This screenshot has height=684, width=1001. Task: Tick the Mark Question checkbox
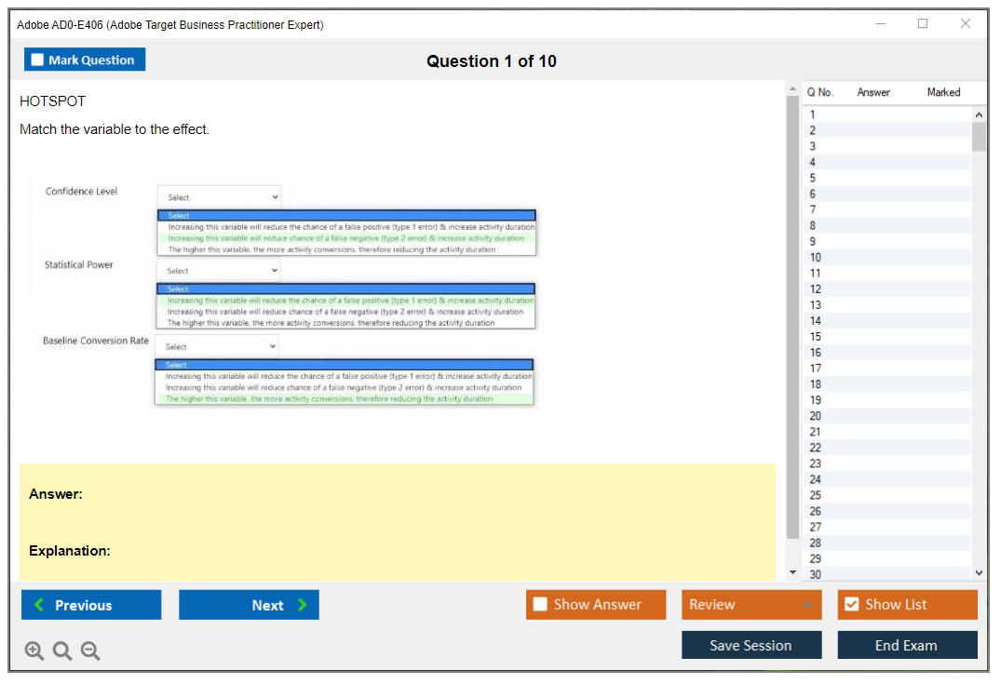tap(37, 60)
